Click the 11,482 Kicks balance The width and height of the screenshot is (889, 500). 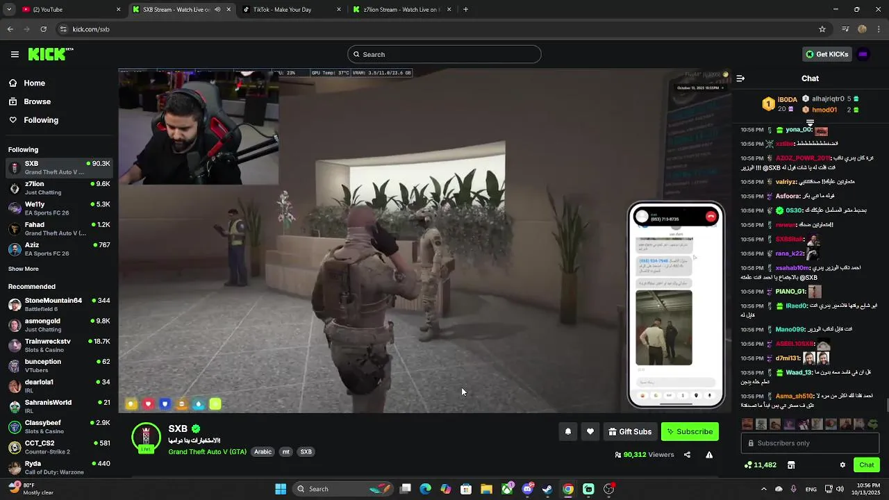(760, 465)
